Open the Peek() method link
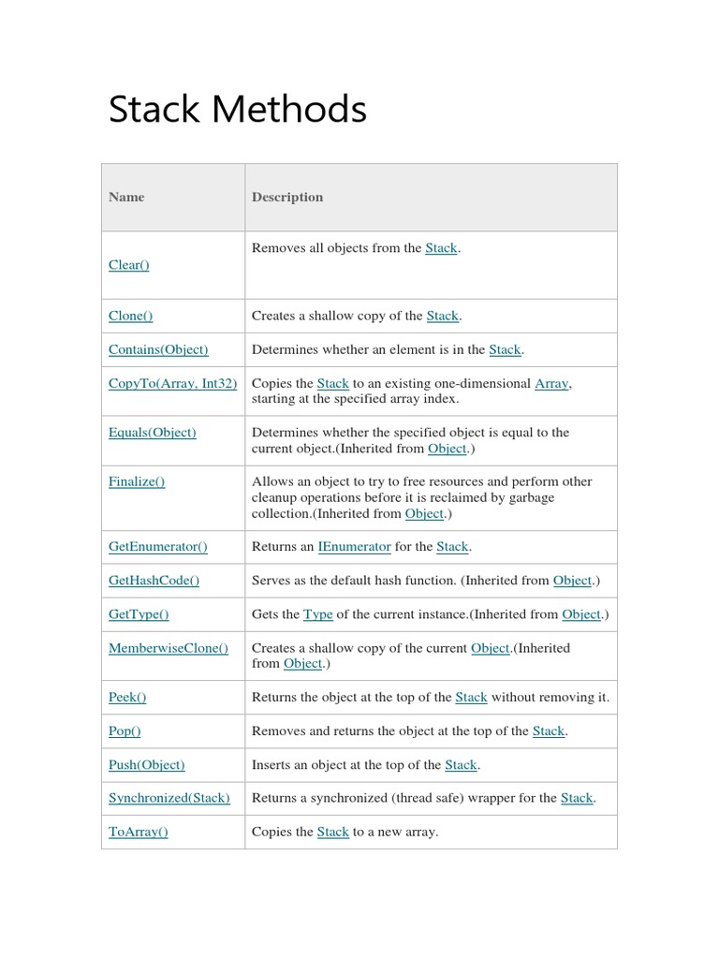This screenshot has height=959, width=719. [x=127, y=698]
